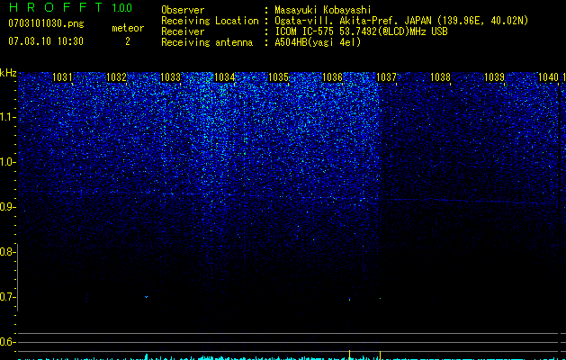
Task: Click the 1.0 frequency axis label
Action: [x=7, y=162]
